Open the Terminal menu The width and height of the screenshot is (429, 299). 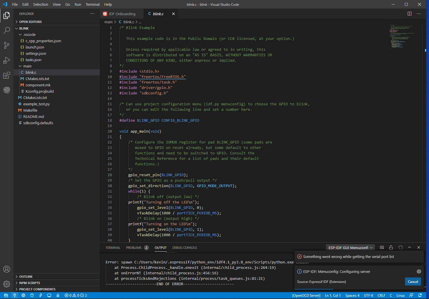[93, 4]
